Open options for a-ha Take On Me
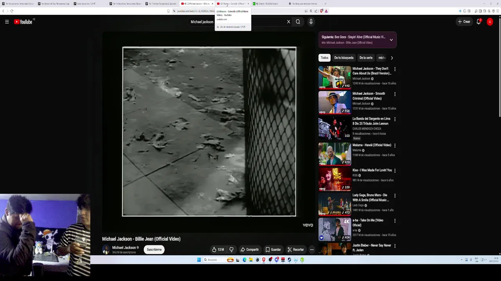 tap(395, 221)
